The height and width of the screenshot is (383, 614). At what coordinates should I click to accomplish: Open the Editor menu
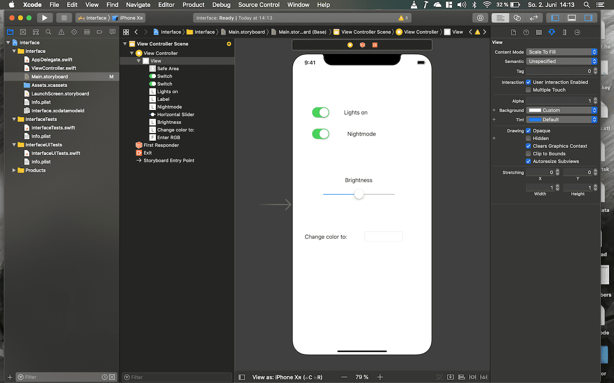click(166, 5)
